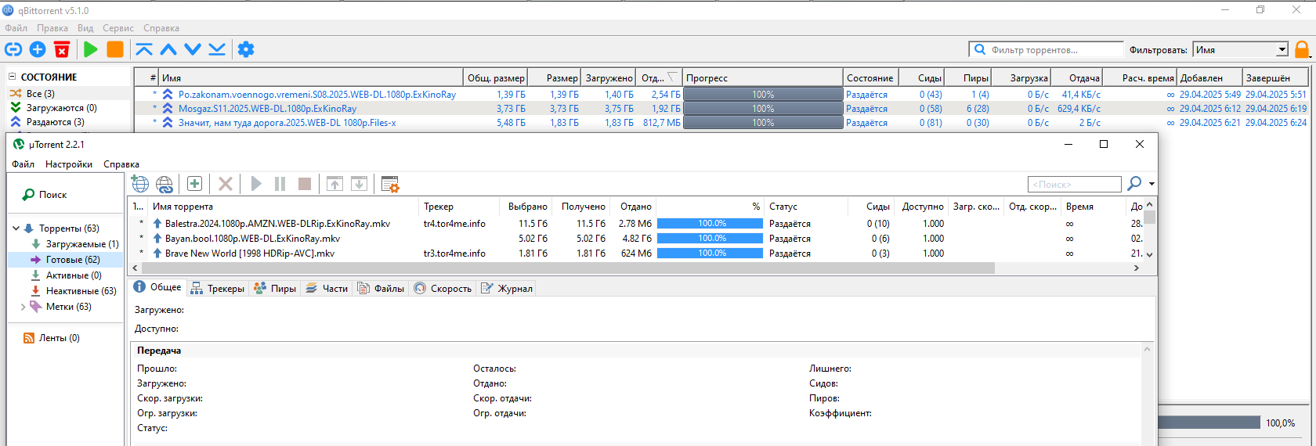1316x446 pixels.
Task: Open the Фильтровать Имя combo box in qBittorrent
Action: coord(1240,49)
